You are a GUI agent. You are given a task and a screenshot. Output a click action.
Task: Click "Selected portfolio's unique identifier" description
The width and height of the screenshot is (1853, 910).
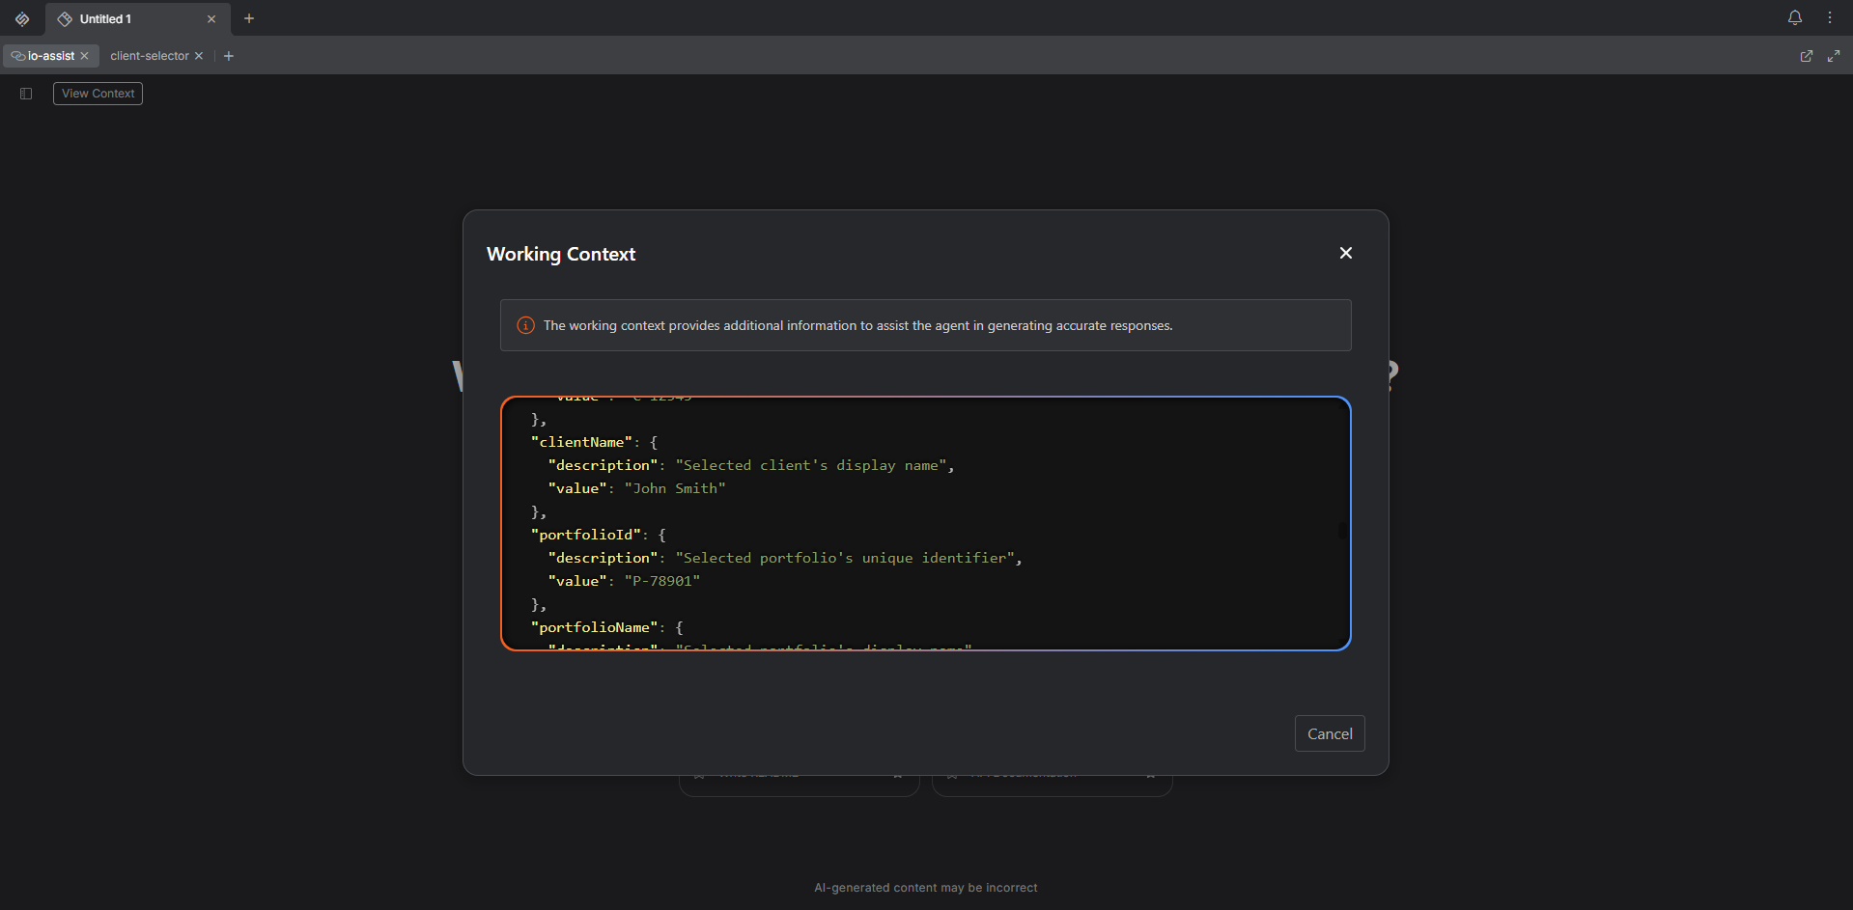(845, 558)
